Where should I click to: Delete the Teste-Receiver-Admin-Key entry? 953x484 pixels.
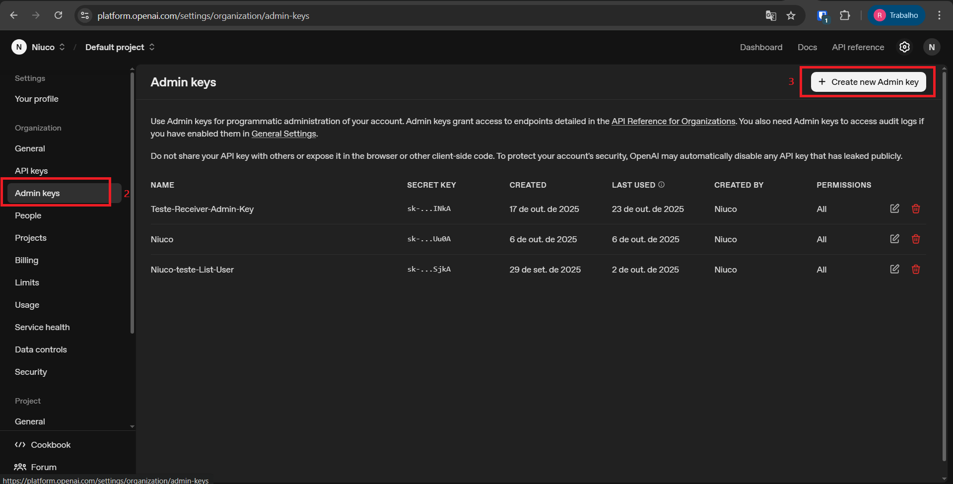click(916, 208)
